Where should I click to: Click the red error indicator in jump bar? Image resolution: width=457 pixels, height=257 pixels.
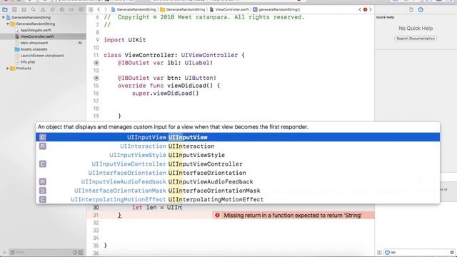click(365, 9)
